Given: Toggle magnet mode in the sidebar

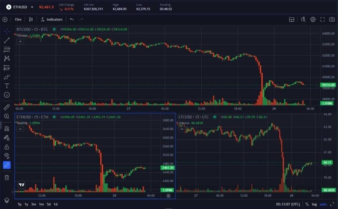Looking at the screenshot, I should click(7, 129).
